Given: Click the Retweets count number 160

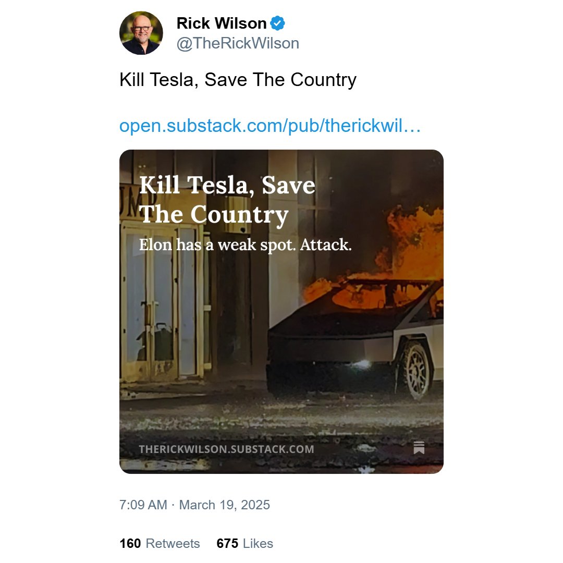Looking at the screenshot, I should [130, 543].
